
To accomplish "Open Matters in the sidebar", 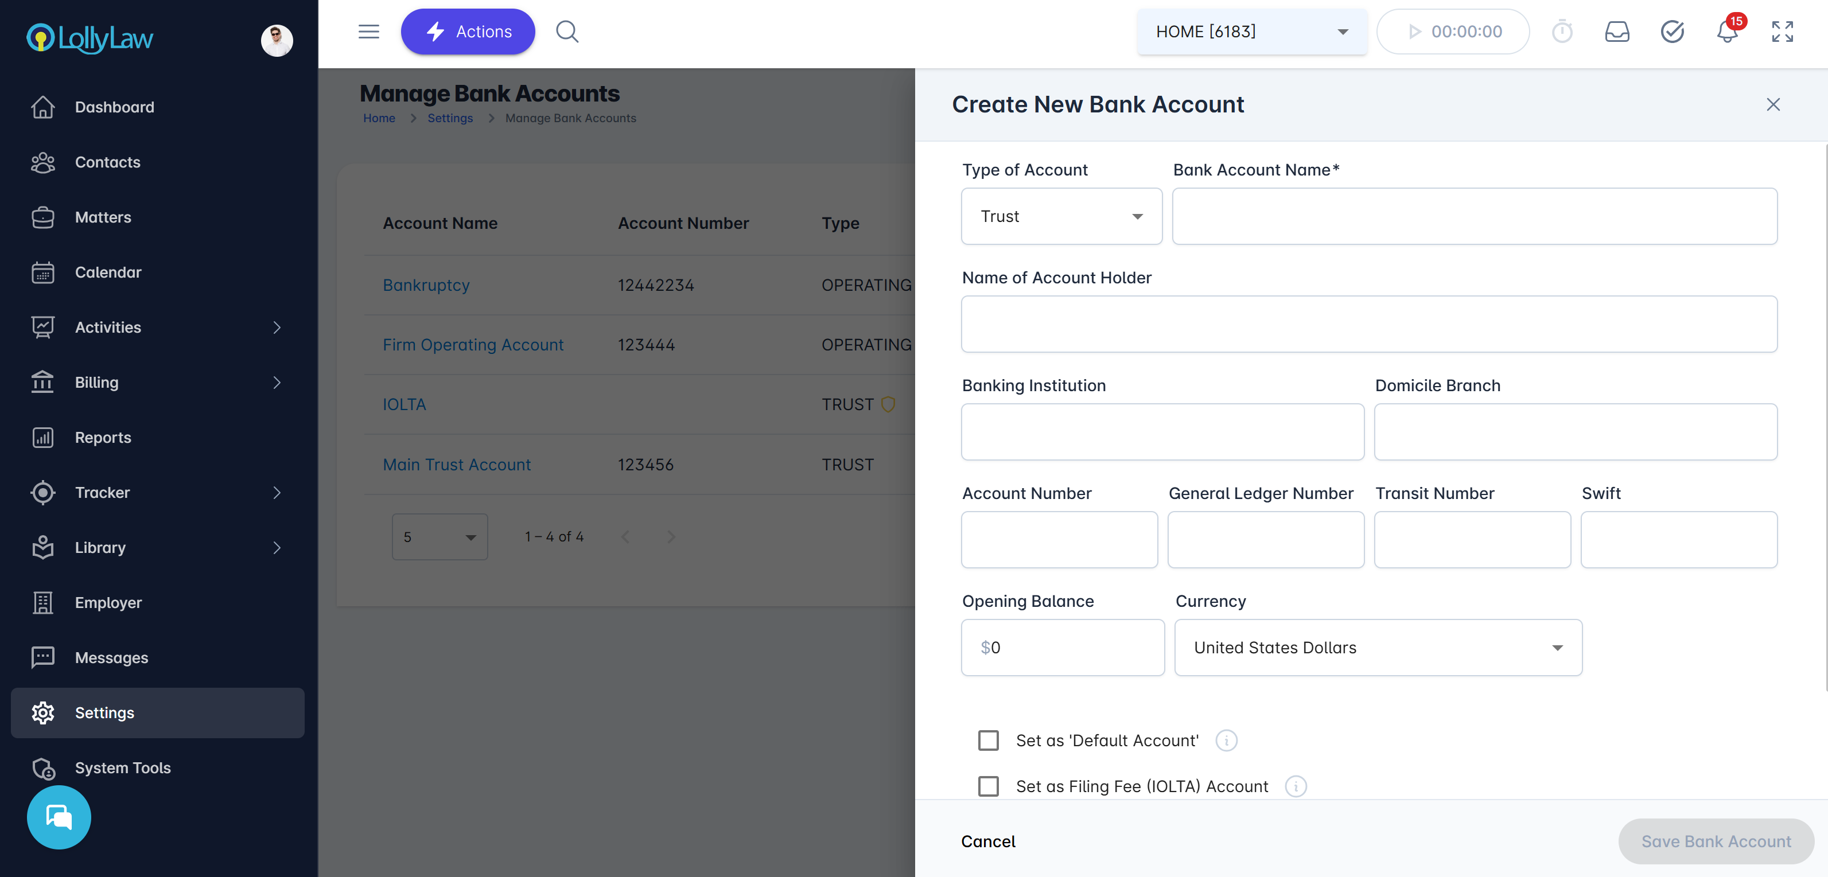I will coord(158,217).
